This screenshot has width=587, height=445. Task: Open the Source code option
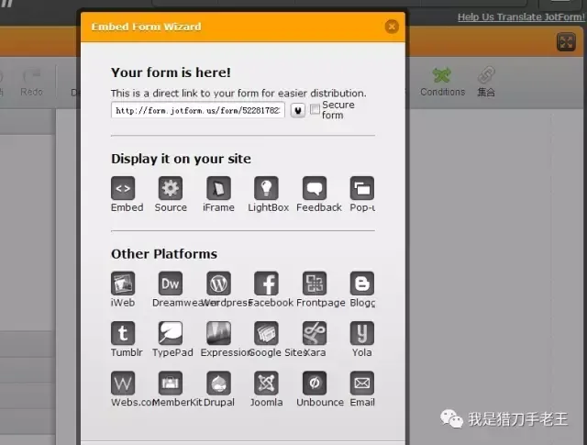(171, 188)
